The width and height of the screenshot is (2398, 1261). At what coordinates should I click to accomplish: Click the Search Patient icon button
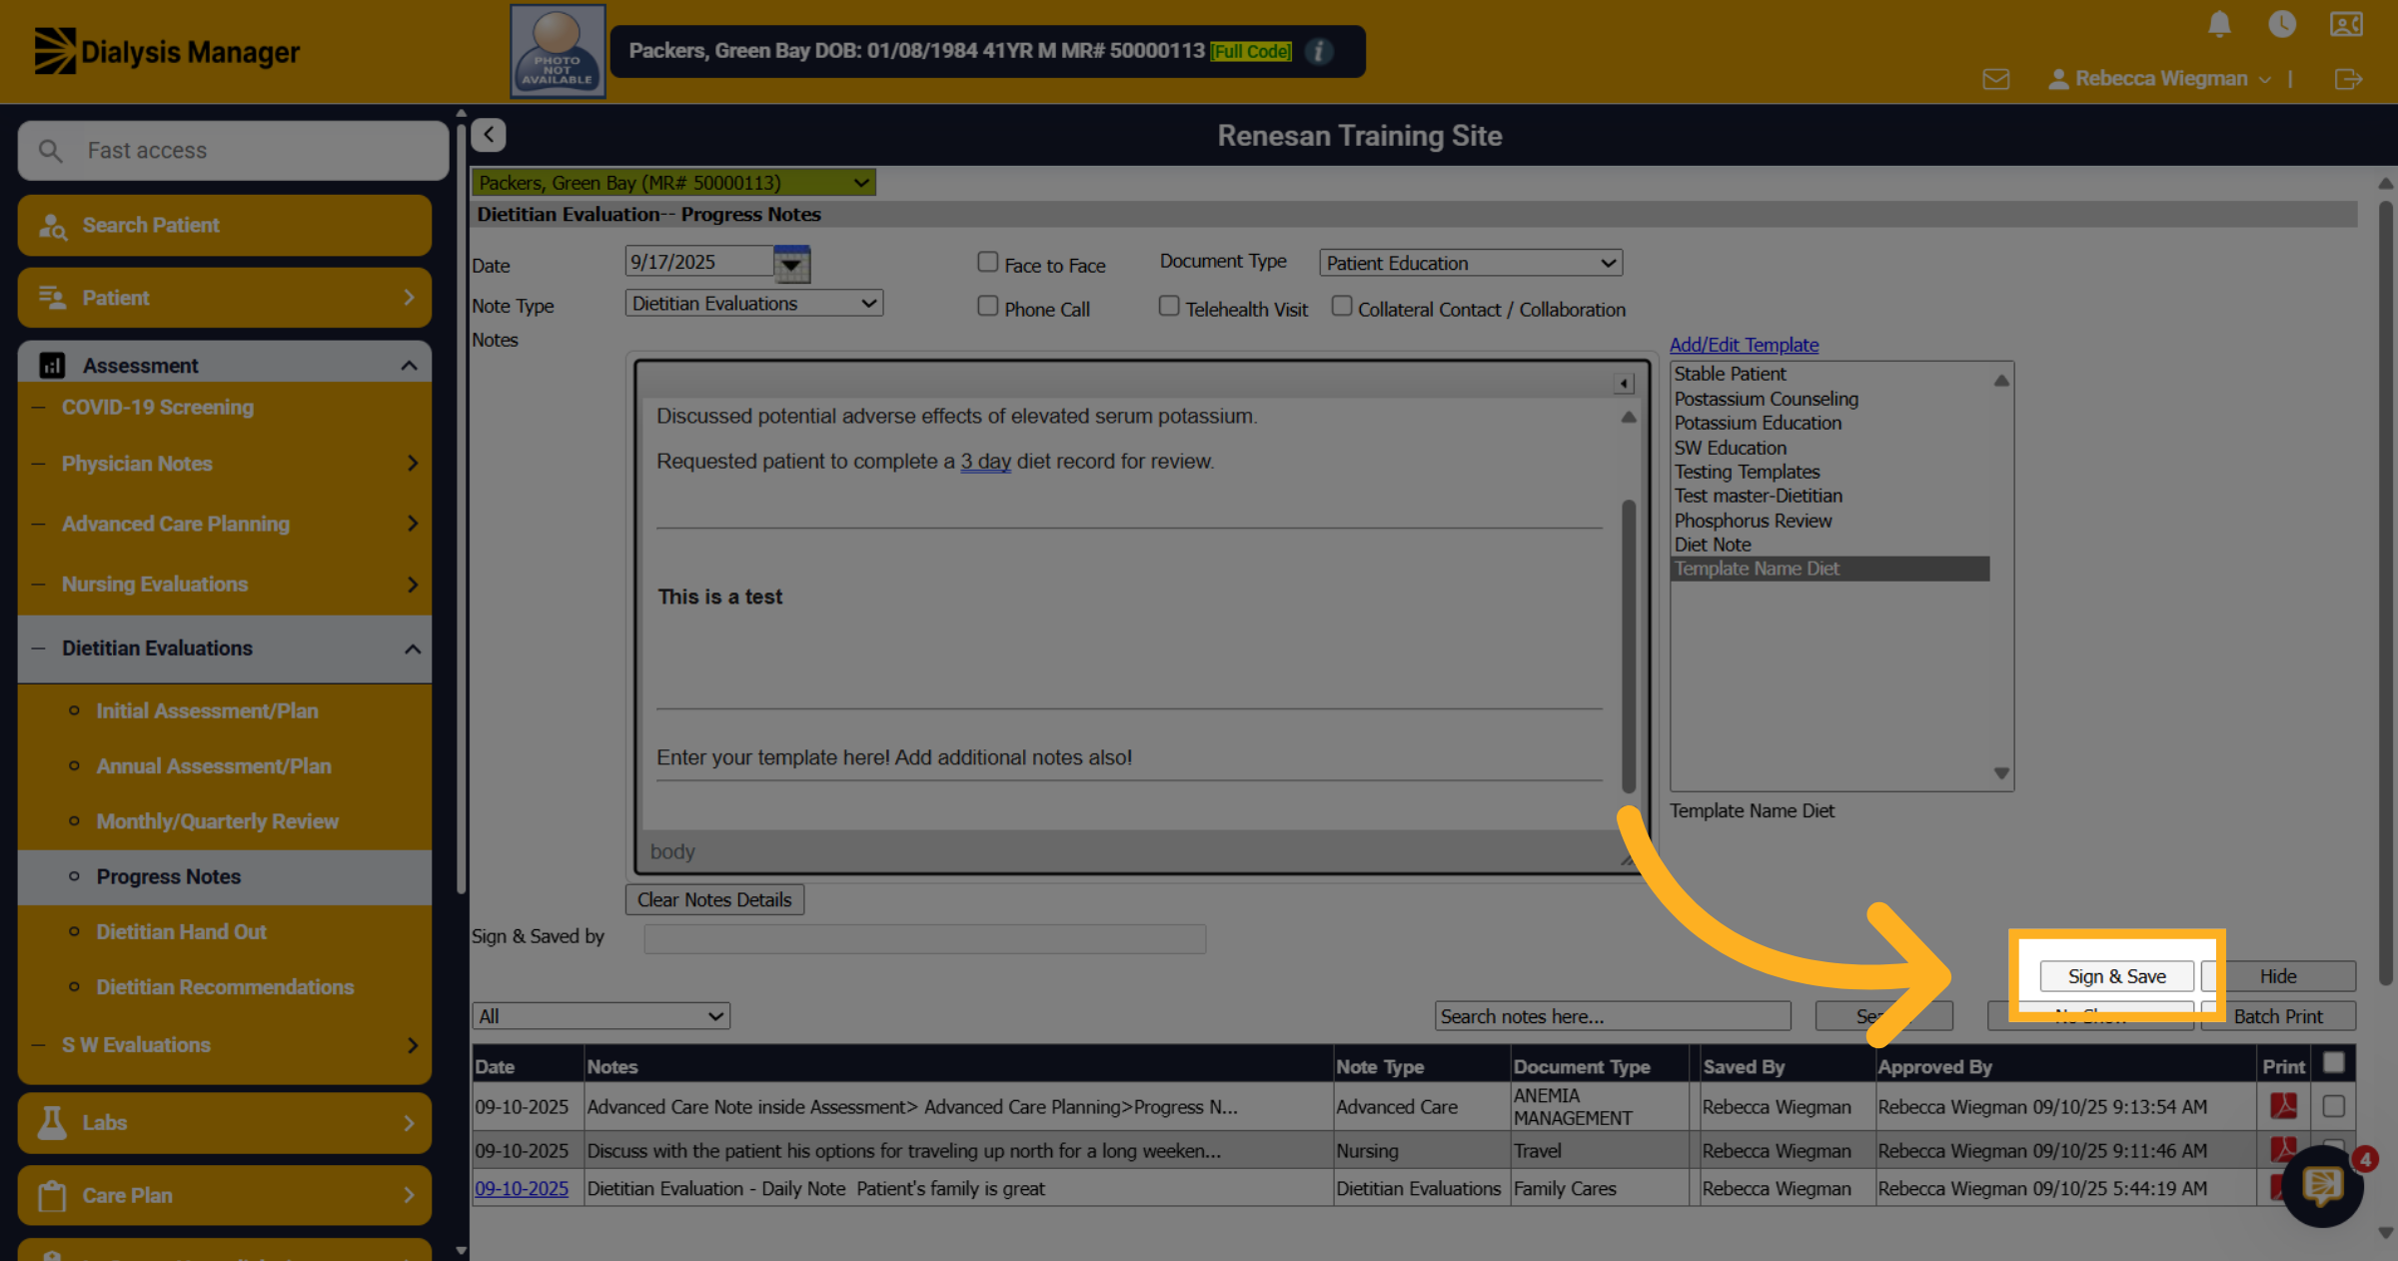click(x=225, y=226)
